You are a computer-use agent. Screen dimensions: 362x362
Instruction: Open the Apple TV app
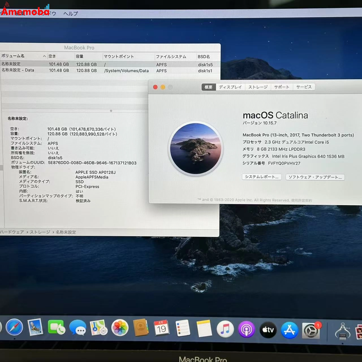pyautogui.click(x=268, y=329)
